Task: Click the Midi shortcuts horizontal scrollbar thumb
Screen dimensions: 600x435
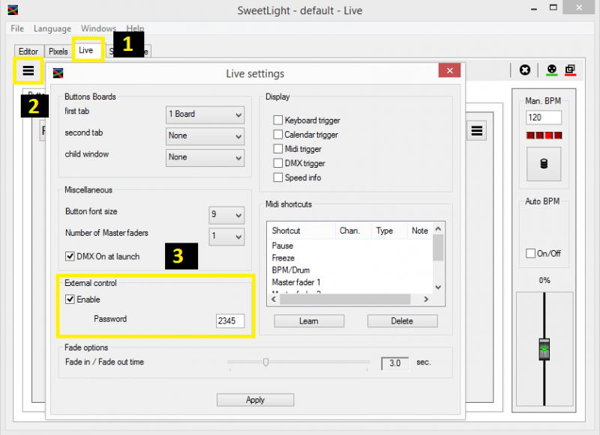Action: point(345,299)
